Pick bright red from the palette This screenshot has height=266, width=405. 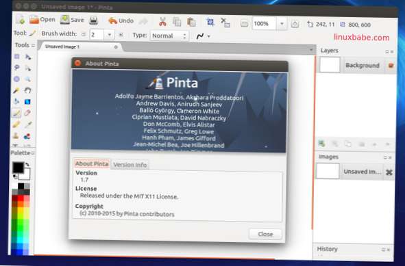point(21,198)
